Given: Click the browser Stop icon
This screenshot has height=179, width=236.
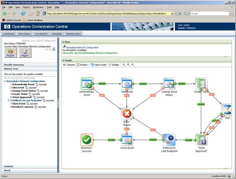Looking at the screenshot, I should 31,14.
